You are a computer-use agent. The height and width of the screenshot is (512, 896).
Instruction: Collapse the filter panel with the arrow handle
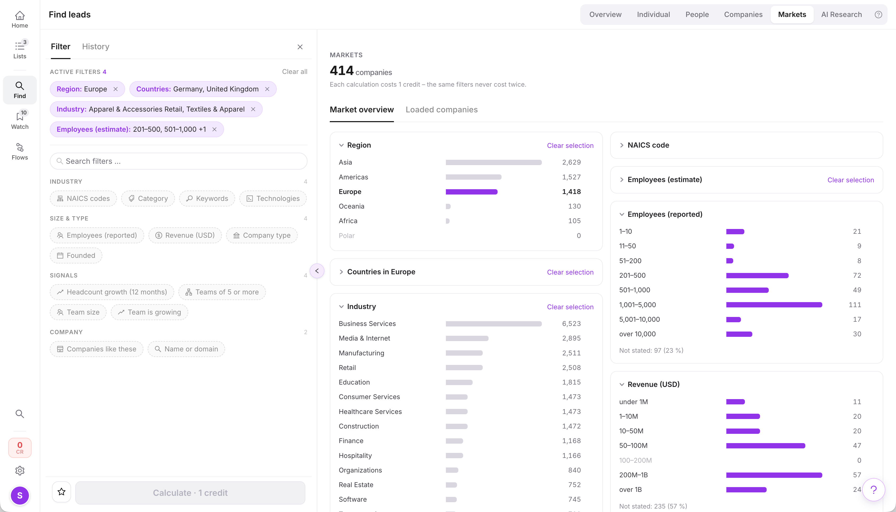(317, 271)
